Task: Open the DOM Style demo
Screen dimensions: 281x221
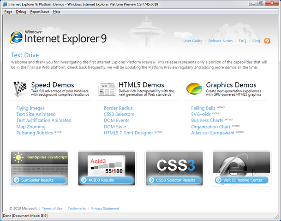Action: pos(115,127)
